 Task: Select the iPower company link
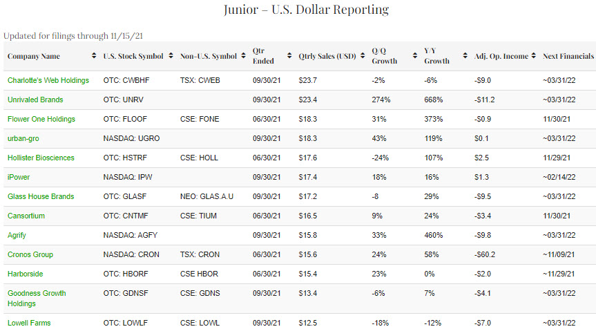19,177
